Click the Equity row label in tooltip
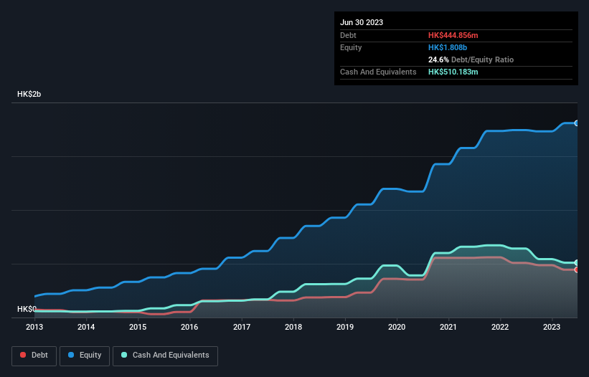Screen dimensions: 589x377 (x=351, y=47)
